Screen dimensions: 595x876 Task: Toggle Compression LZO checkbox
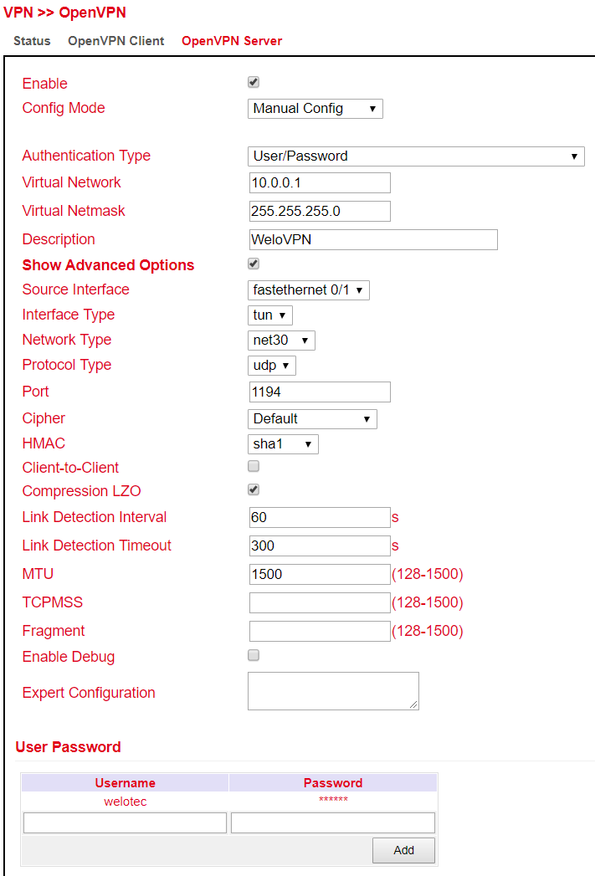point(254,489)
